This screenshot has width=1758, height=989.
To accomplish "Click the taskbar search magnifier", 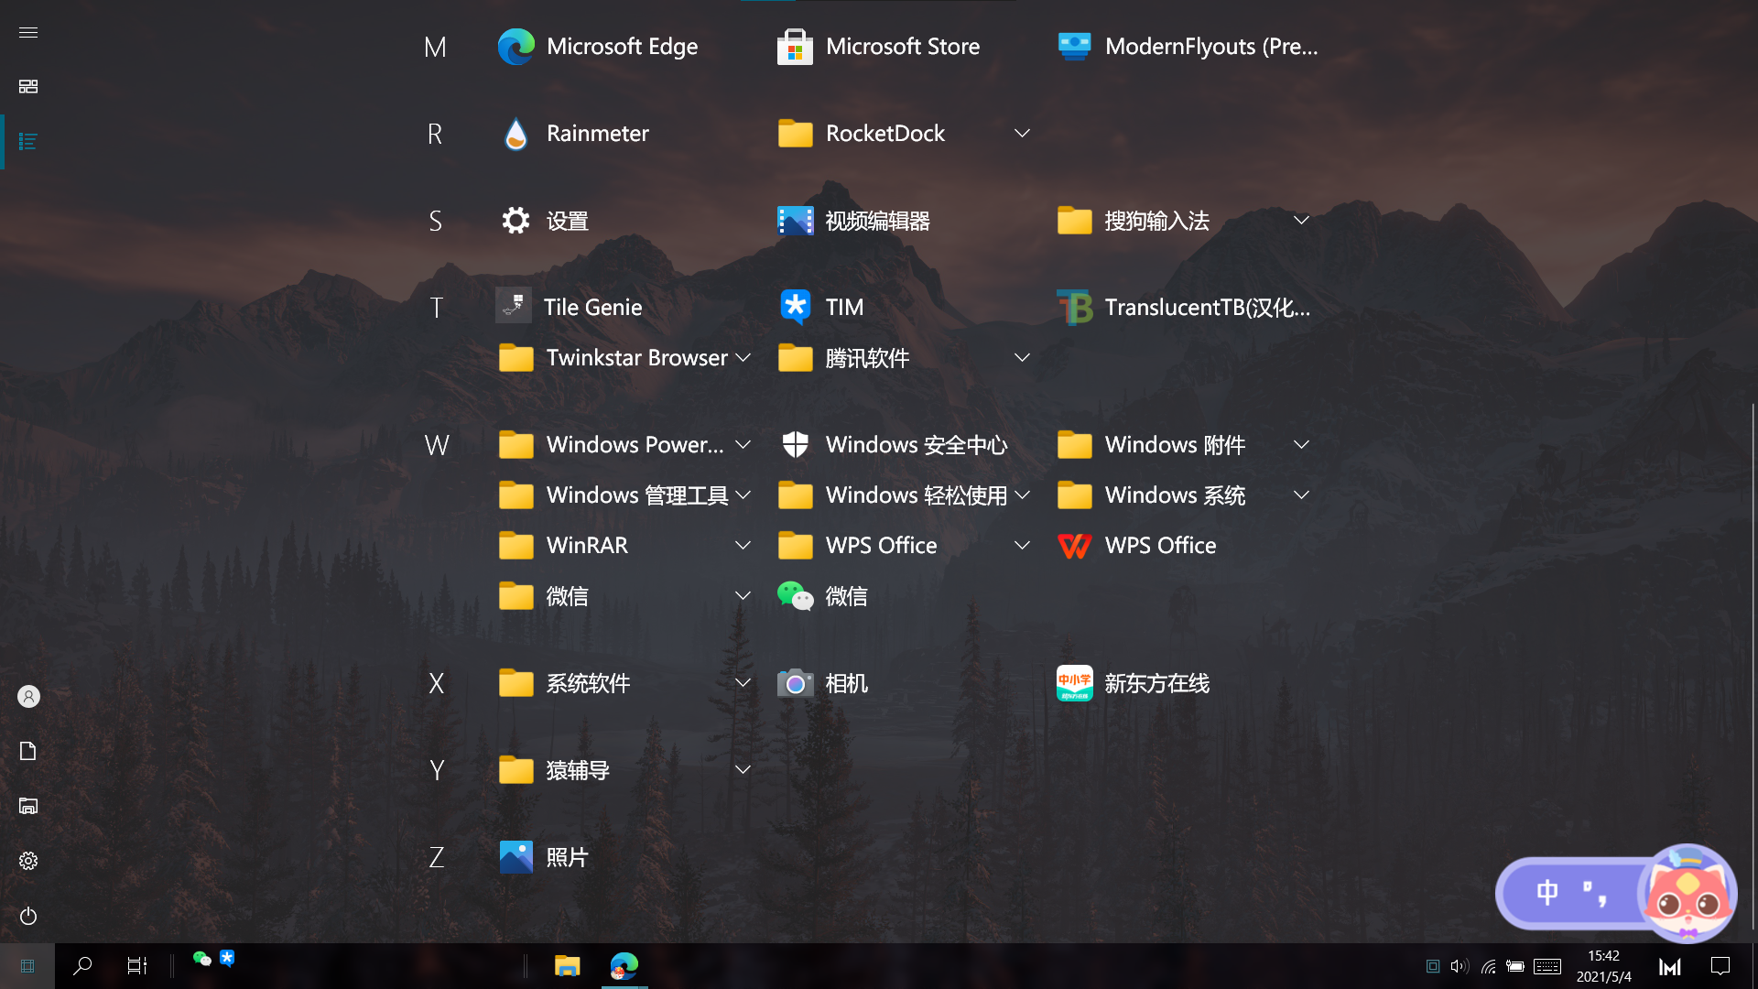I will (x=82, y=966).
